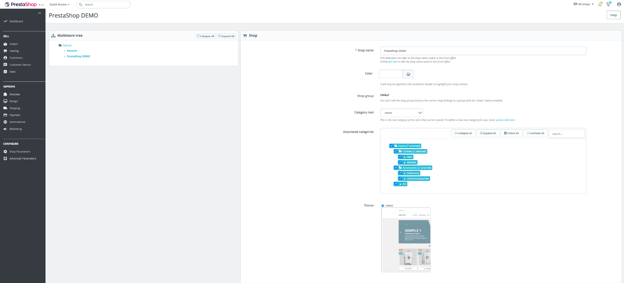Click Uncheck all categories button

(x=535, y=133)
